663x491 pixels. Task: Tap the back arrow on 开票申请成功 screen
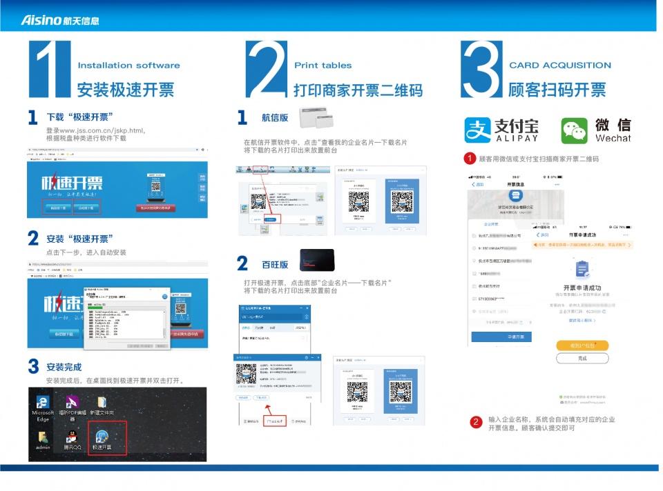pyautogui.click(x=542, y=234)
